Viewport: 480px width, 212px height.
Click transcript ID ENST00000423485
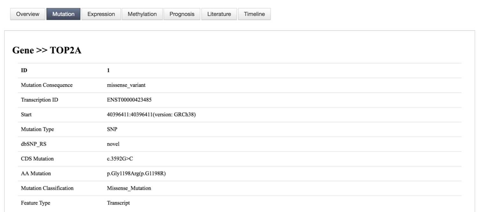129,100
